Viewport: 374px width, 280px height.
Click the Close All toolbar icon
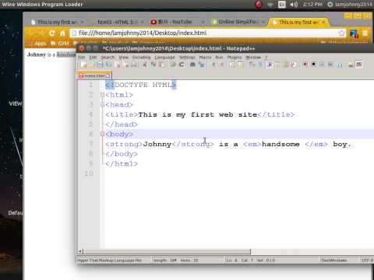(x=126, y=65)
